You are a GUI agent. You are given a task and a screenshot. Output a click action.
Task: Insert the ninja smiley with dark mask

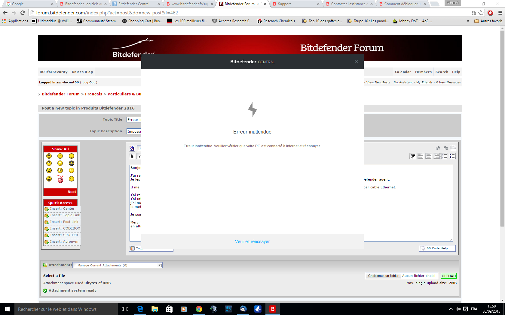point(71,163)
